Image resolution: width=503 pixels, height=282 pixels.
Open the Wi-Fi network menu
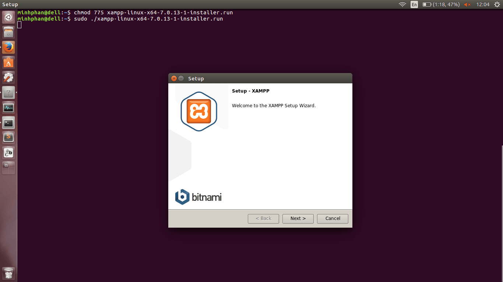[x=402, y=4]
